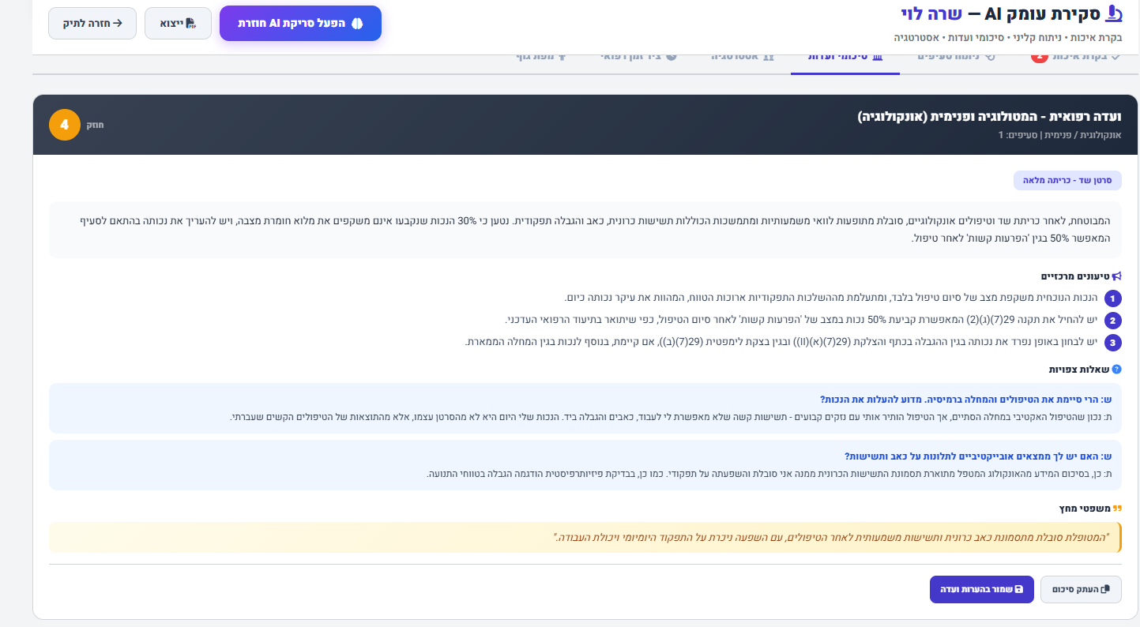Click the microscope icon beside the page title

tap(1114, 13)
